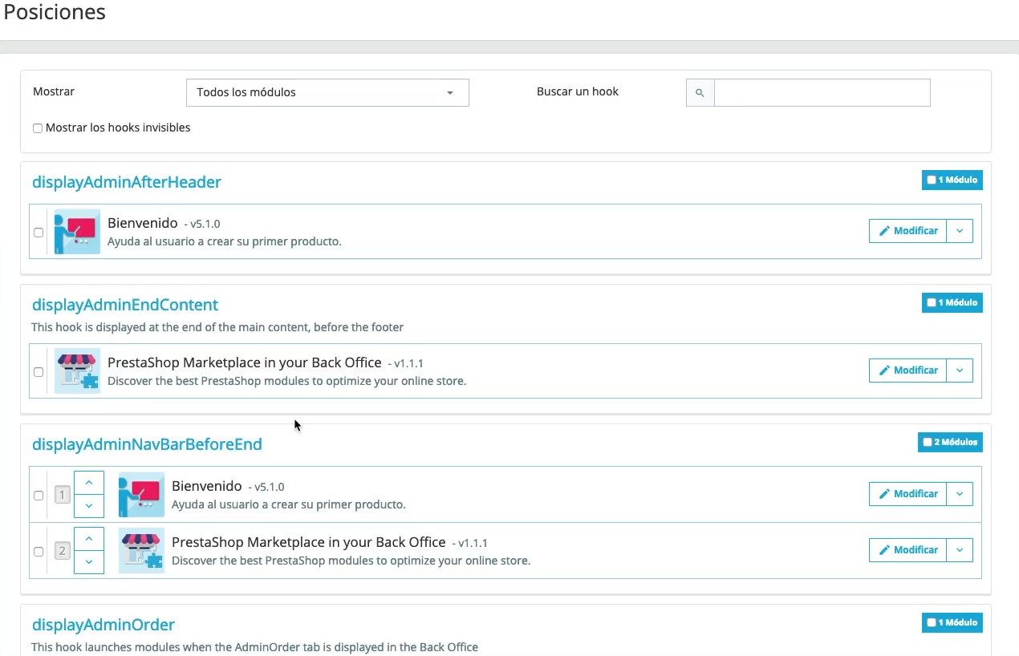
Task: Click Modificar for Bienvenido in displayAdminNavBarBeforeEnd
Action: 907,494
